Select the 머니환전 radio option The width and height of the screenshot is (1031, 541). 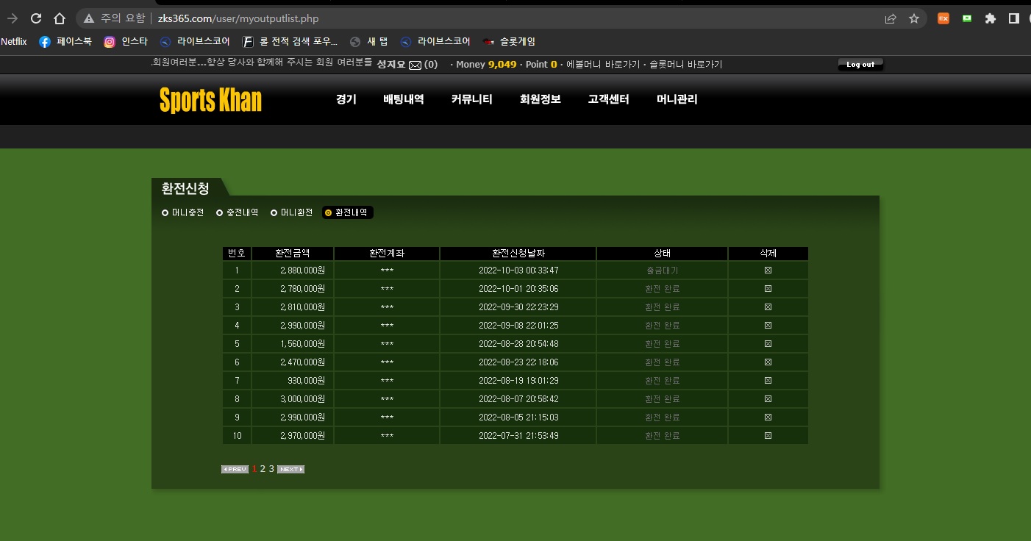[x=274, y=213]
